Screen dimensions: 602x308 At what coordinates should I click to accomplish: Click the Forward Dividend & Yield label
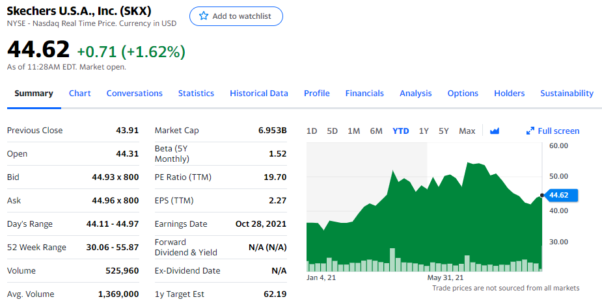tap(186, 248)
